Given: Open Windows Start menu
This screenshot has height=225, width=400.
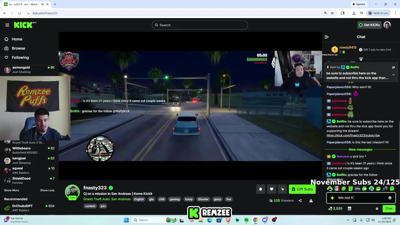Looking at the screenshot, I should coord(126,220).
